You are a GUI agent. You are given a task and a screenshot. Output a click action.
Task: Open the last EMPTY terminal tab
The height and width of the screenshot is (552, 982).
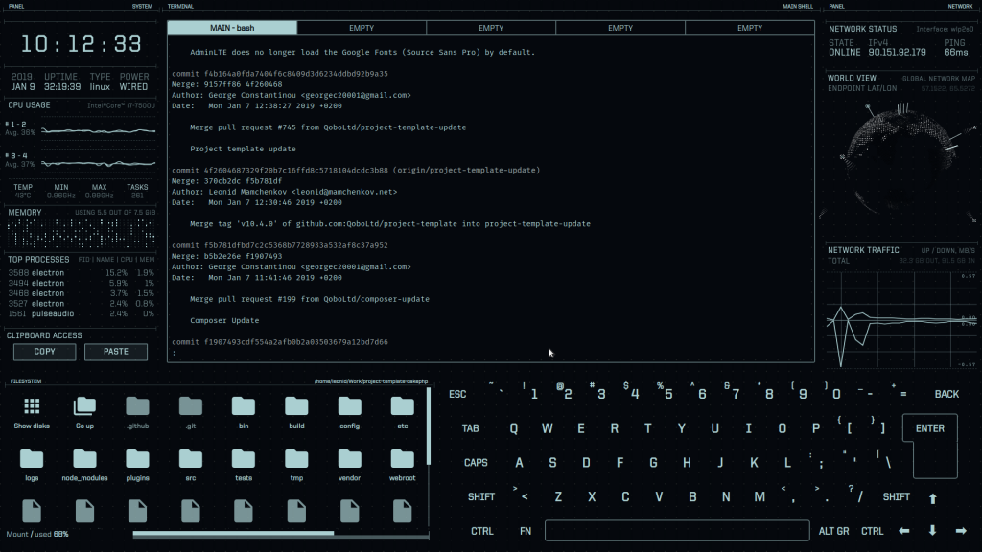tap(750, 28)
